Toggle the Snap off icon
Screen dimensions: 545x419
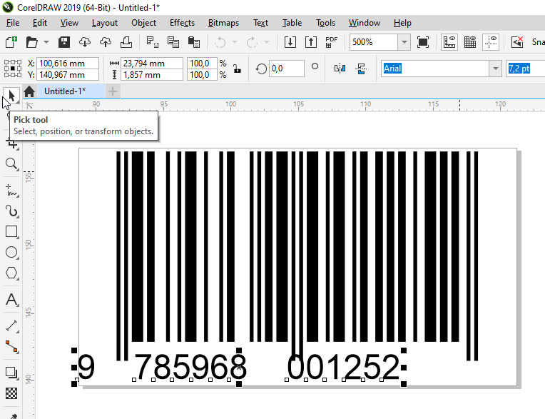(x=517, y=42)
